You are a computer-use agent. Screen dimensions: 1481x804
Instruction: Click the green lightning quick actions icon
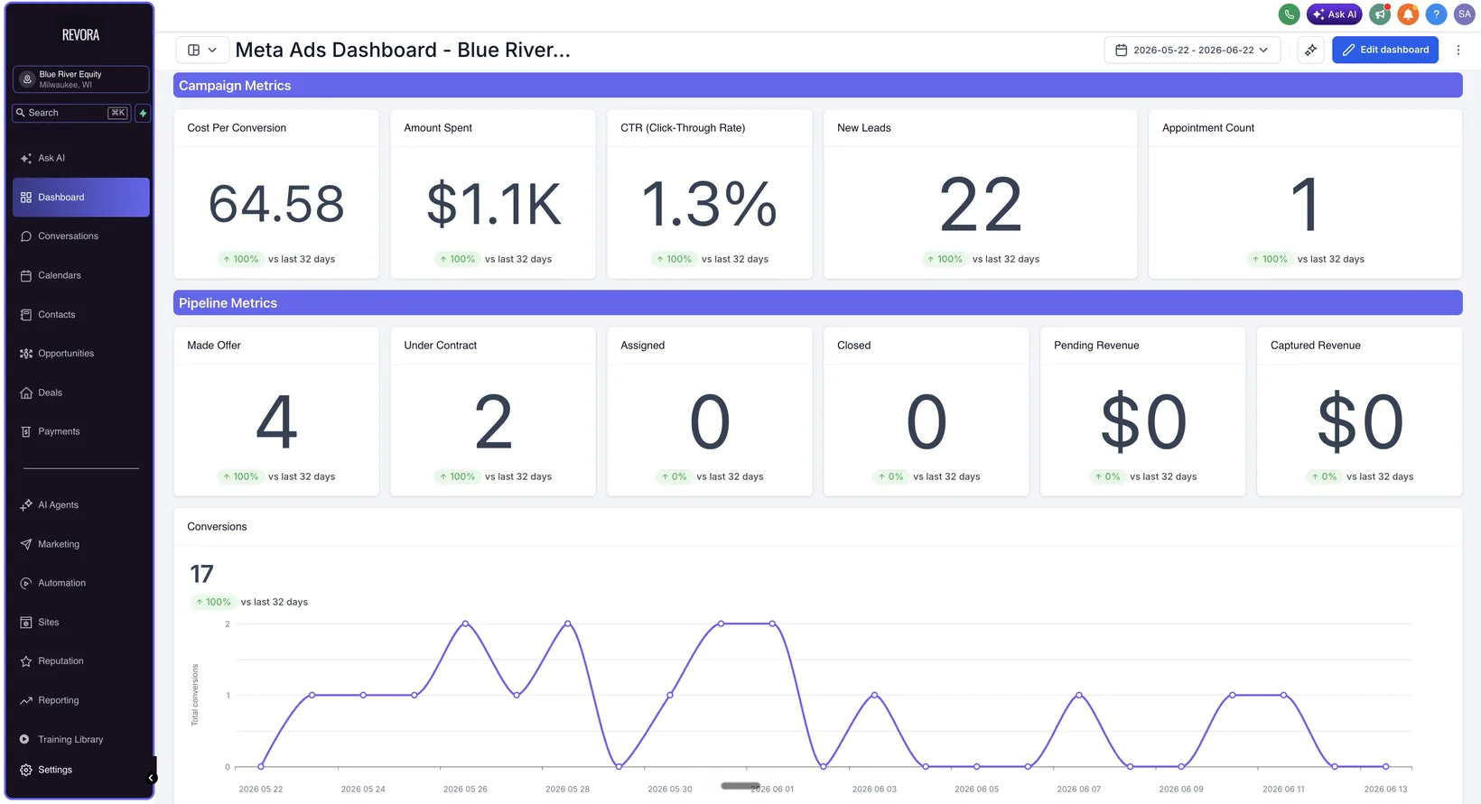[143, 113]
